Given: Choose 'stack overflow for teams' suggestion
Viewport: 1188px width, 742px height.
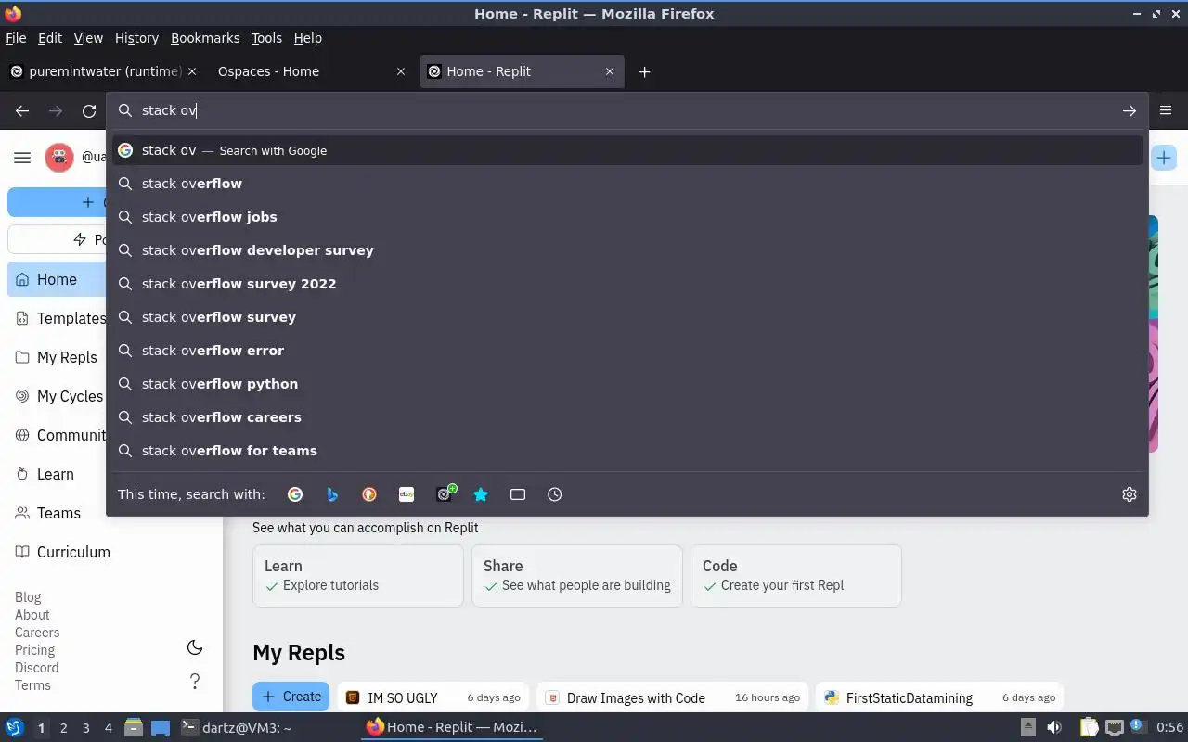Looking at the screenshot, I should 627,451.
